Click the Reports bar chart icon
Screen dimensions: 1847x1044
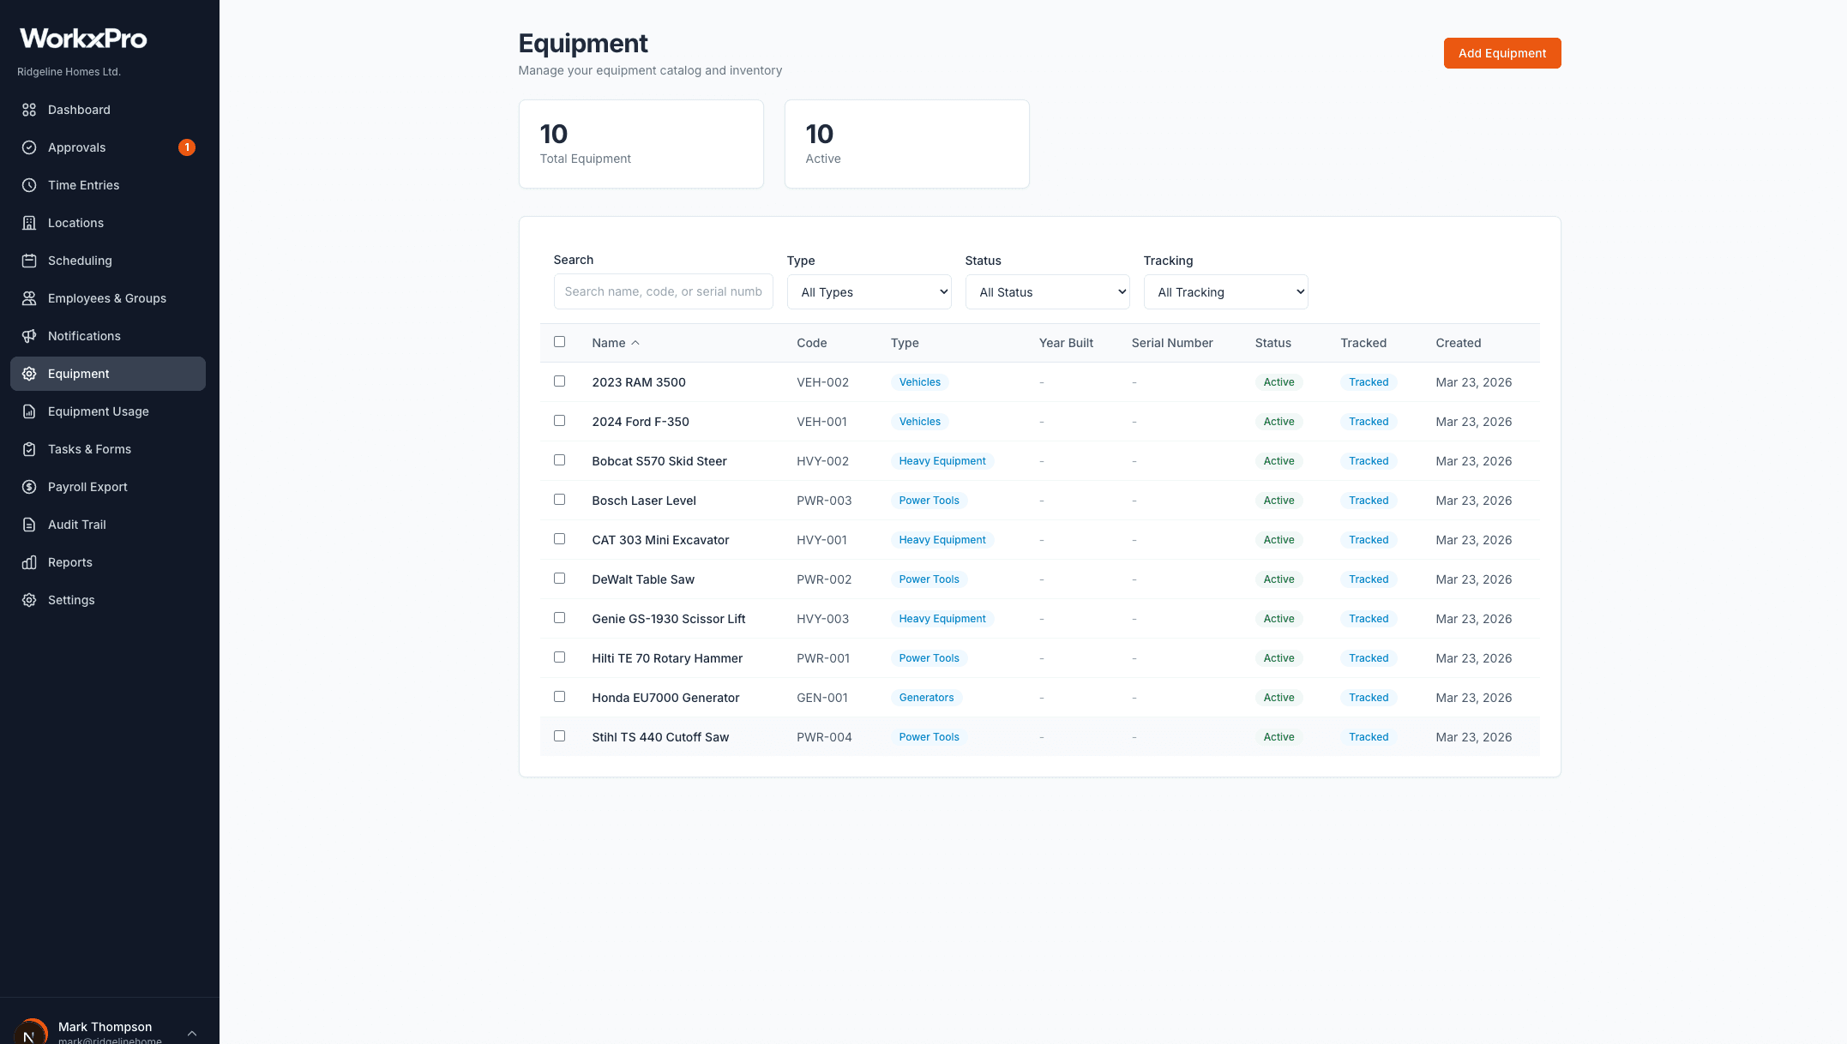tap(29, 562)
